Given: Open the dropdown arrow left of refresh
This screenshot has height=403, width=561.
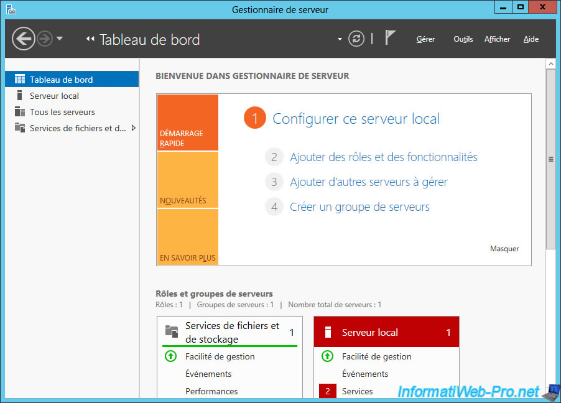Looking at the screenshot, I should (x=340, y=39).
